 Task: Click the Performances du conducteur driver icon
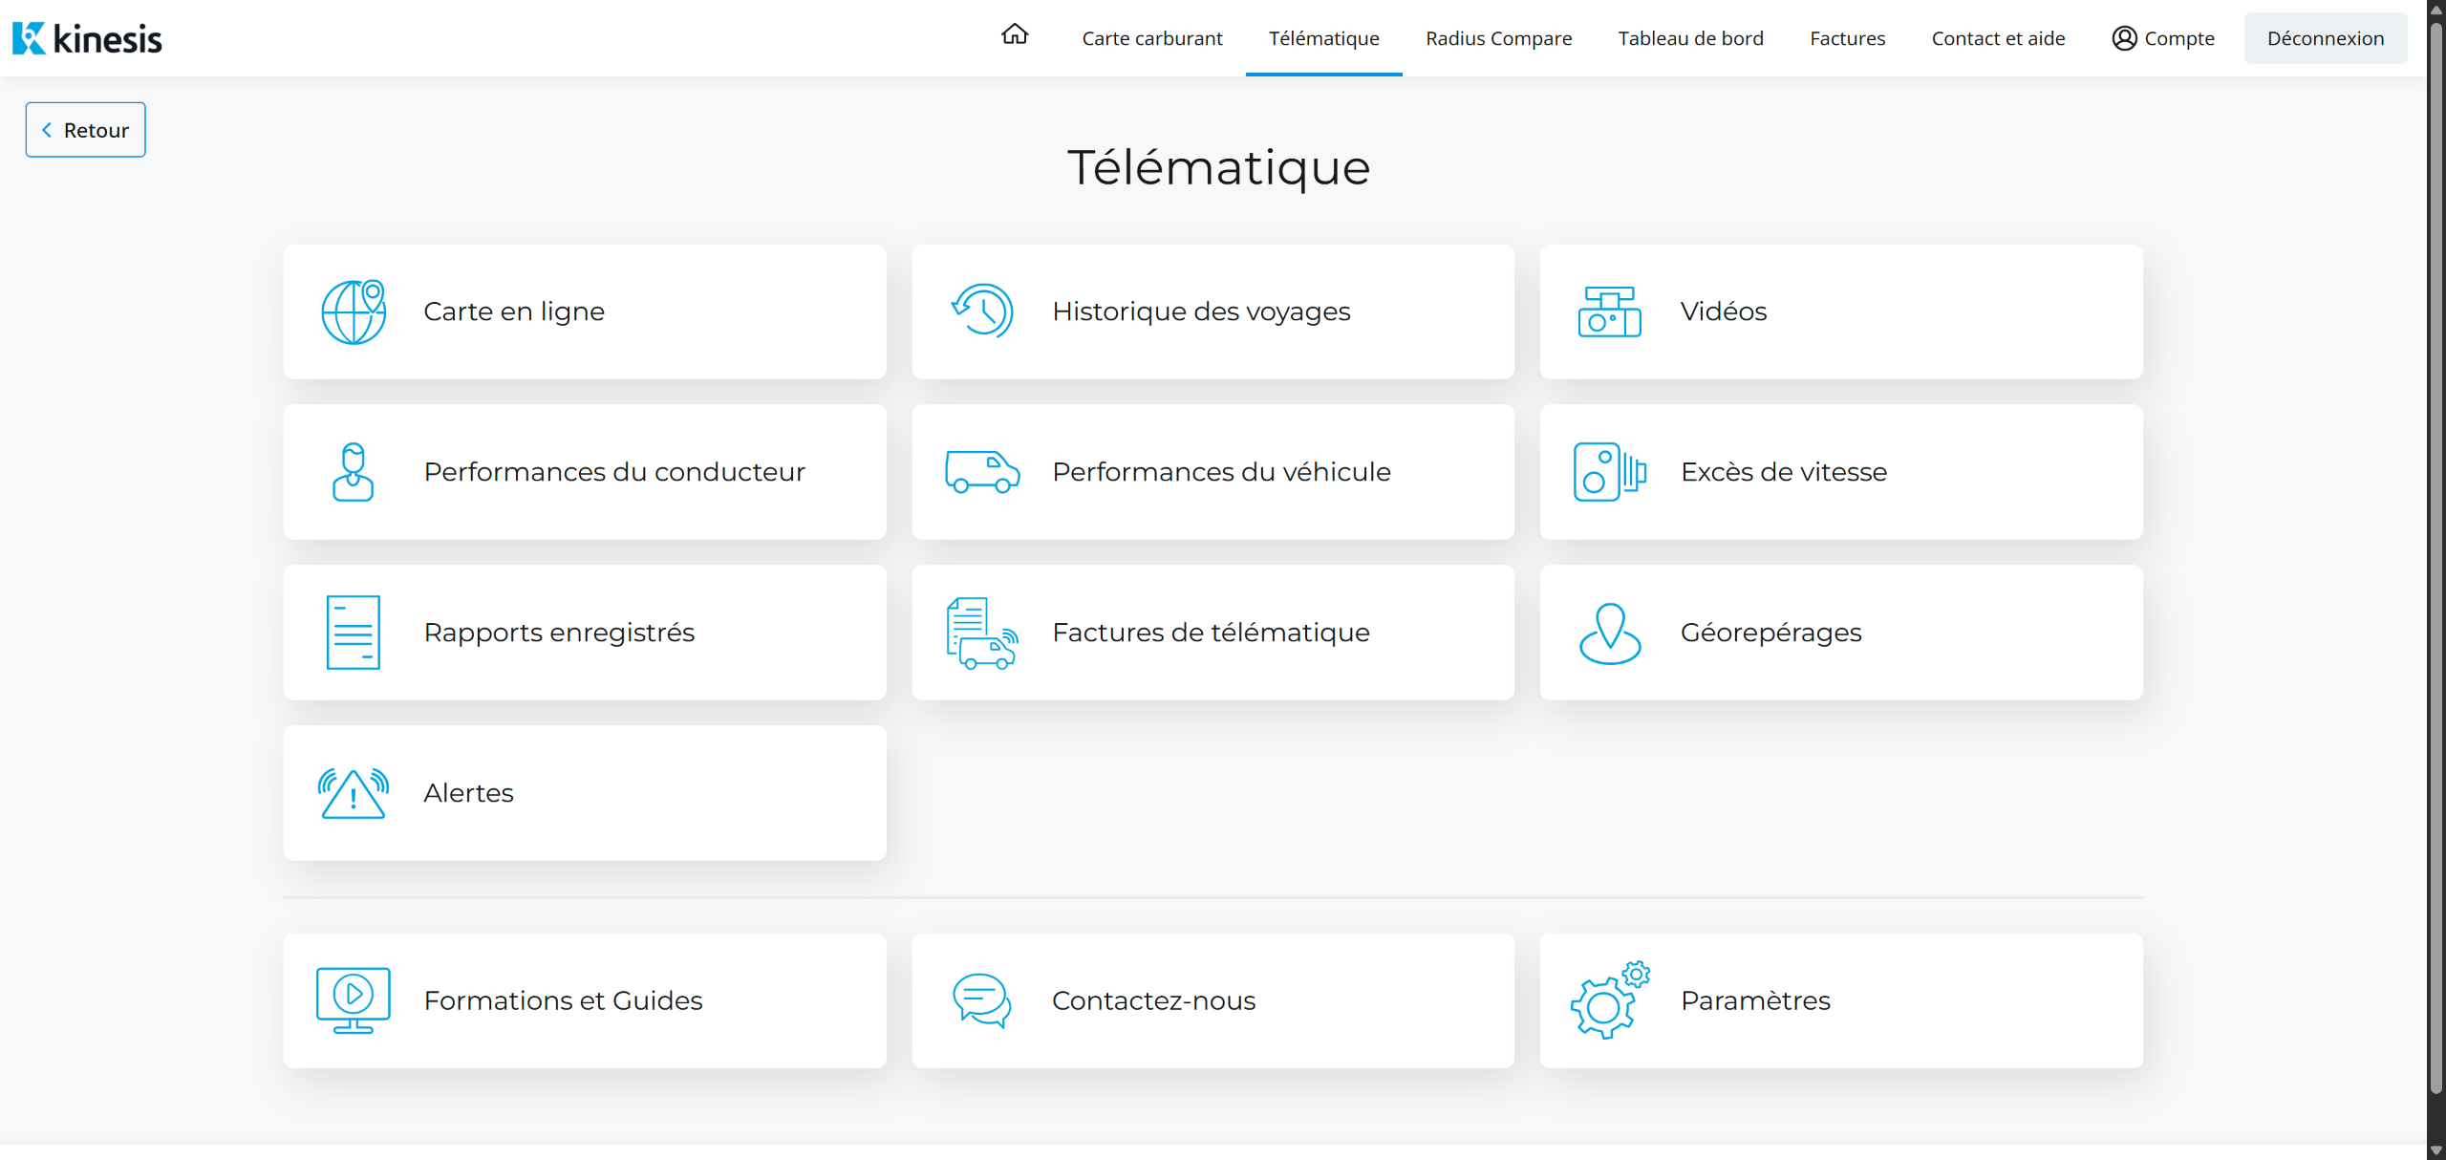(x=354, y=472)
